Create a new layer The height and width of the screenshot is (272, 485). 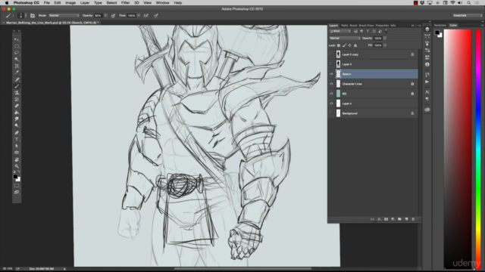[x=406, y=219]
